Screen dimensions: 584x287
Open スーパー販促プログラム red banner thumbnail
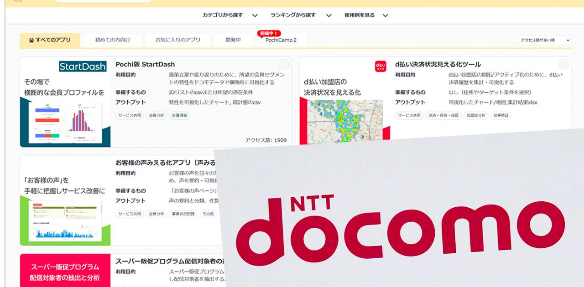pyautogui.click(x=65, y=271)
